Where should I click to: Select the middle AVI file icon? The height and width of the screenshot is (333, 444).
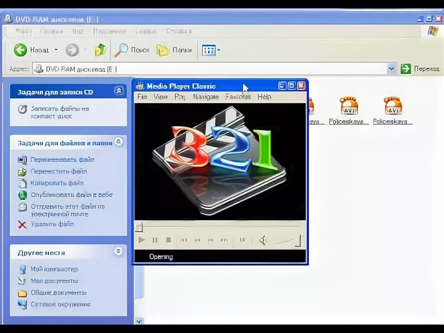(x=349, y=106)
